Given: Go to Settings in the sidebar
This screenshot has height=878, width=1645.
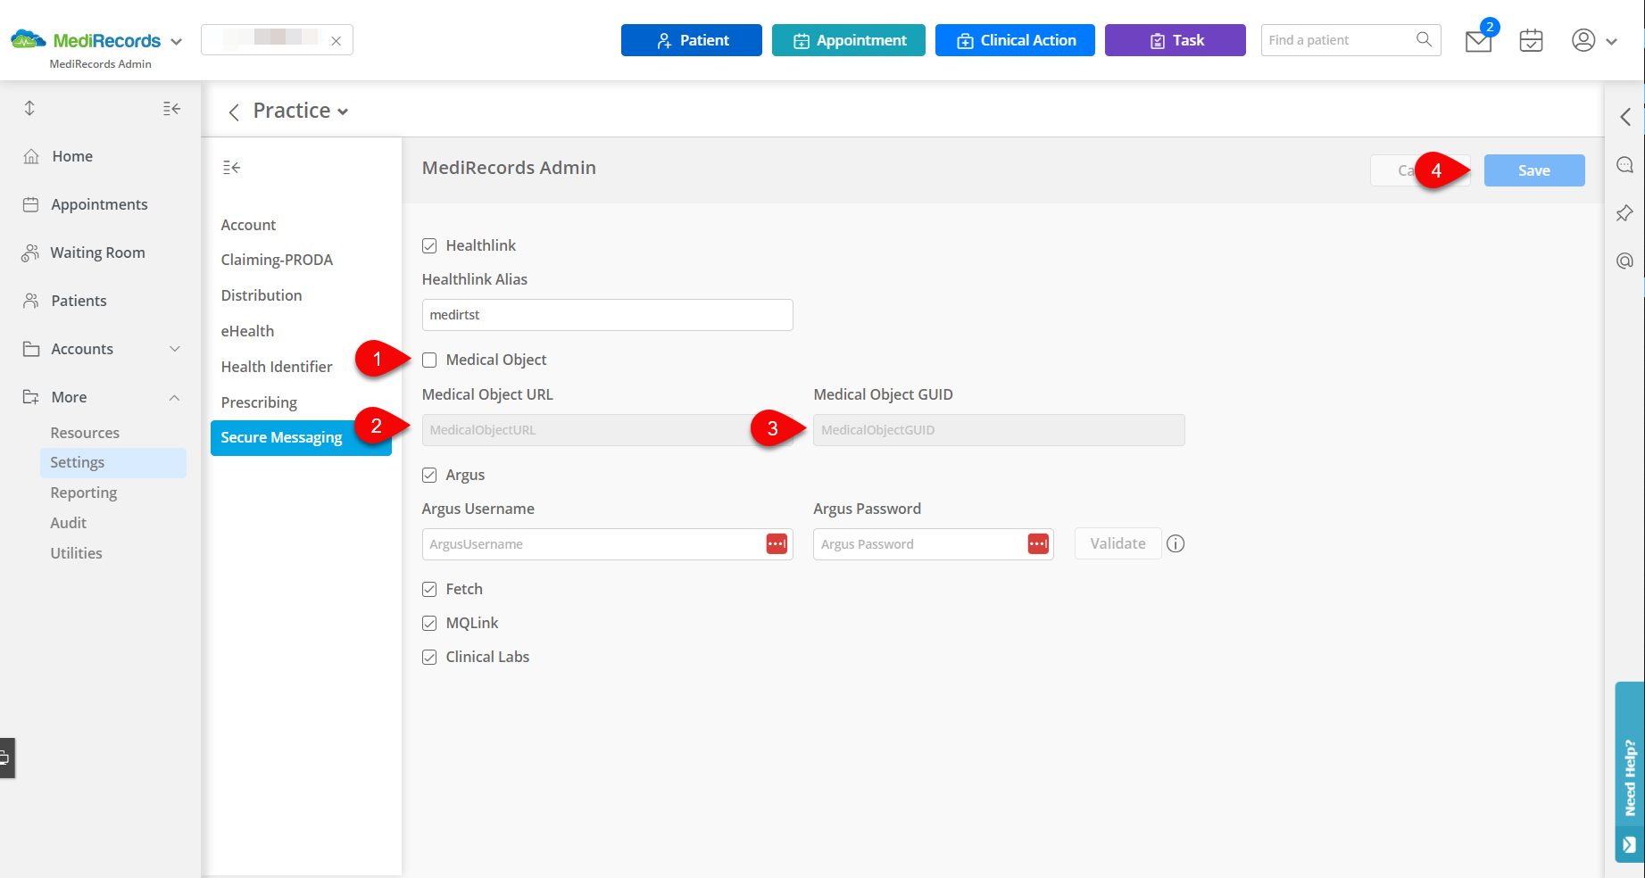Looking at the screenshot, I should [113, 462].
